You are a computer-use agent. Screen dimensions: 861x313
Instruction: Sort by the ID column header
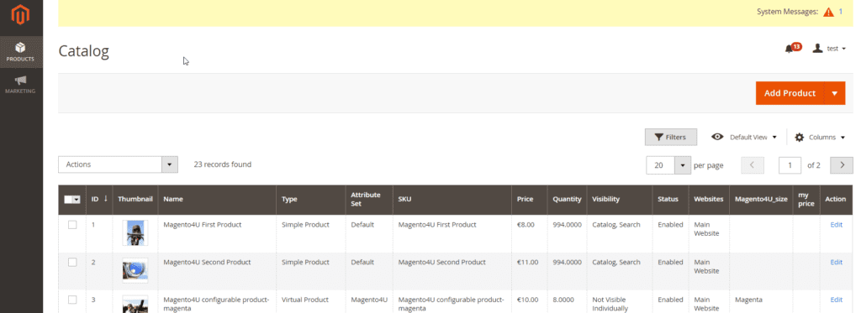click(99, 200)
